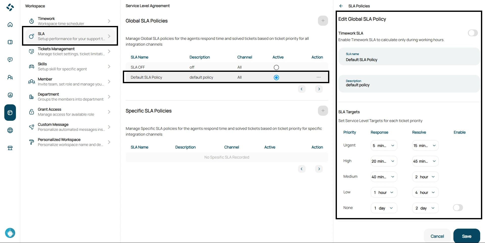Cancel editing the SLA policy

click(x=437, y=236)
